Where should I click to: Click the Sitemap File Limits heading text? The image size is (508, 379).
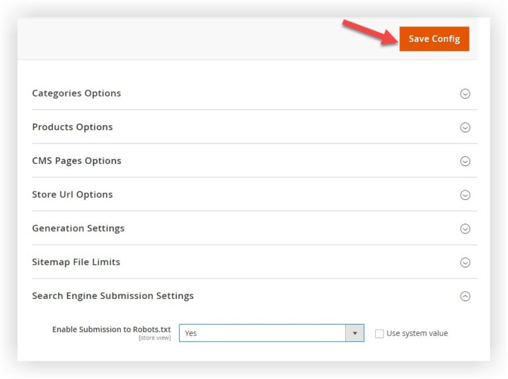pos(76,262)
